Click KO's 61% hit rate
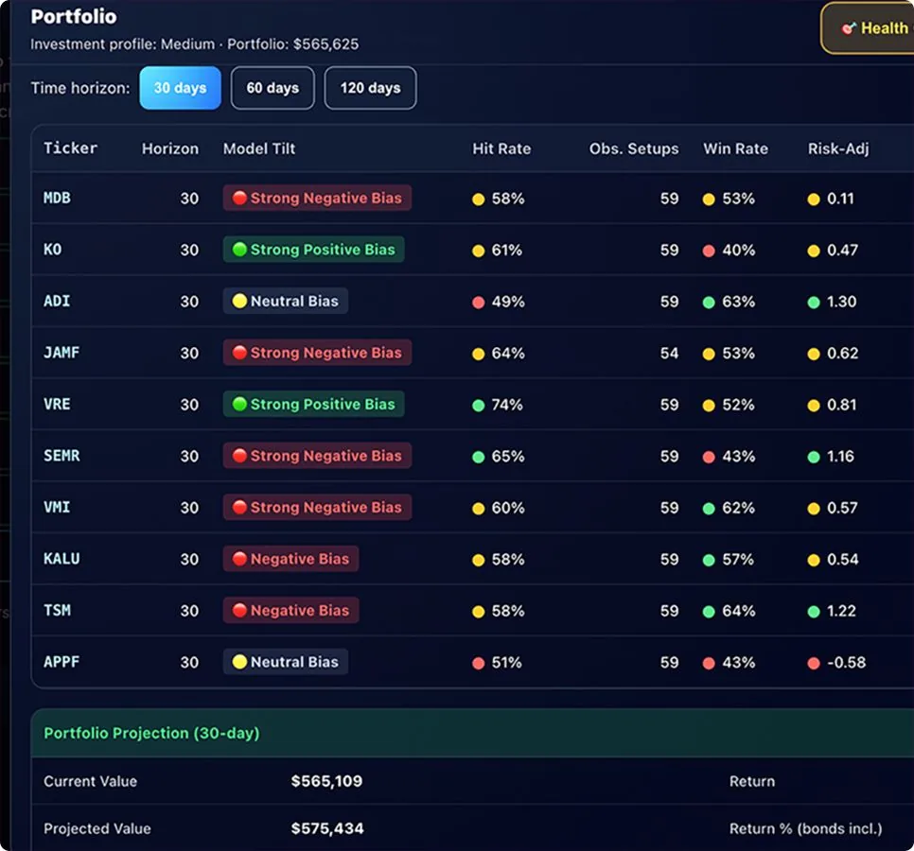Image resolution: width=914 pixels, height=851 pixels. (506, 250)
